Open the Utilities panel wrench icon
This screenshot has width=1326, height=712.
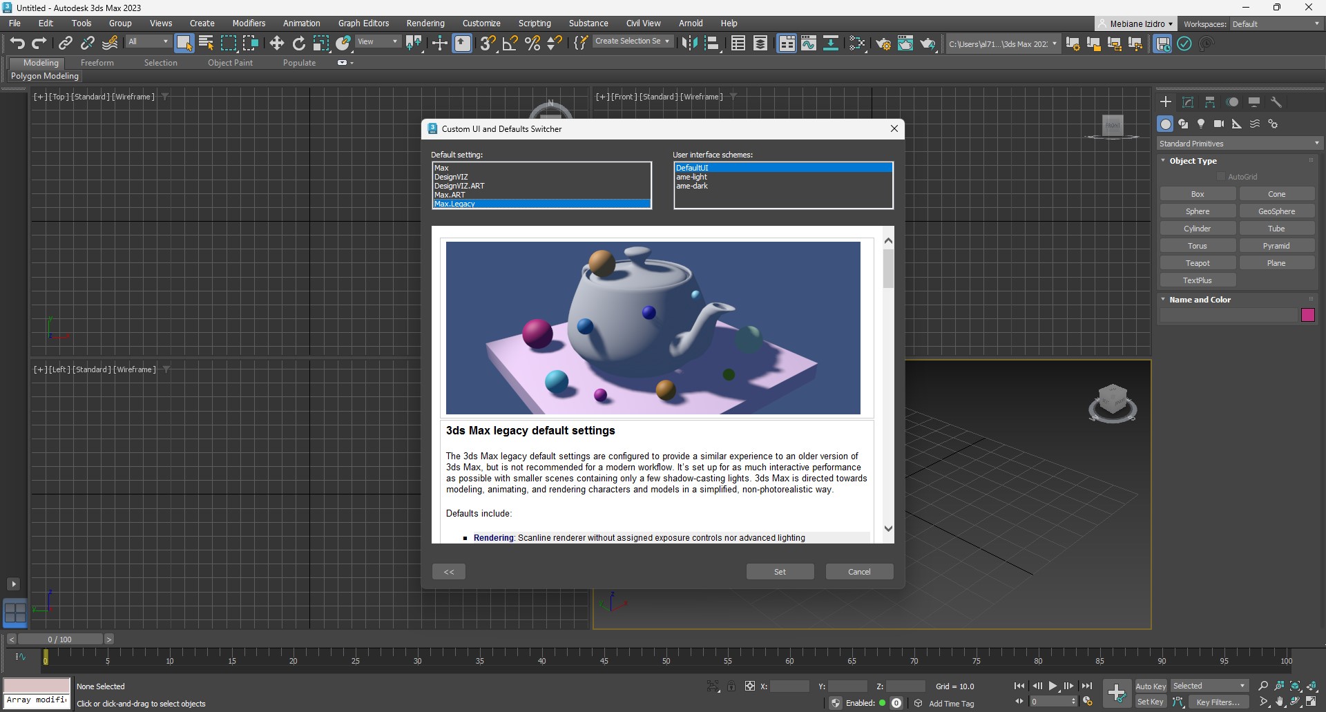(1276, 102)
